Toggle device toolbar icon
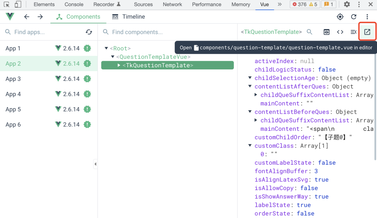 point(17,5)
